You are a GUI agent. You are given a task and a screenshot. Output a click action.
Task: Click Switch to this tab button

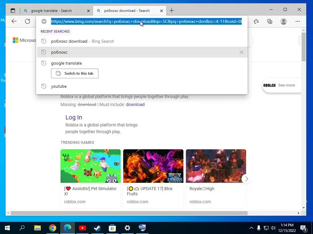click(75, 73)
